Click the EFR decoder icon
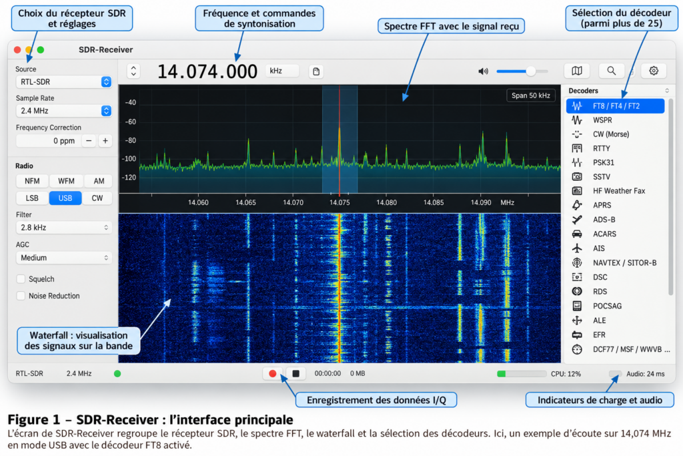Image resolution: width=683 pixels, height=456 pixels. click(577, 334)
